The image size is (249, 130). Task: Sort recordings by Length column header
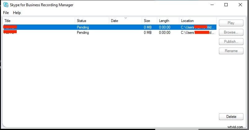[168, 21]
